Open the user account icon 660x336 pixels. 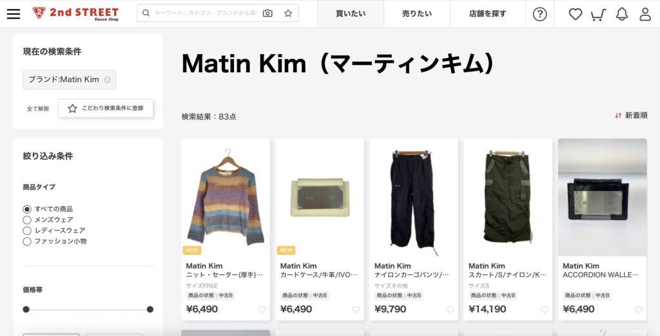pyautogui.click(x=645, y=14)
